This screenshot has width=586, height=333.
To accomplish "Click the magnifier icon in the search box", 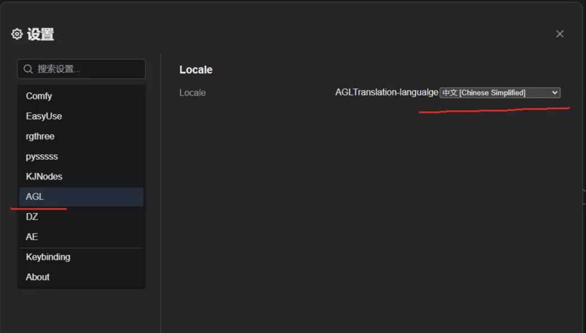I will [x=27, y=69].
